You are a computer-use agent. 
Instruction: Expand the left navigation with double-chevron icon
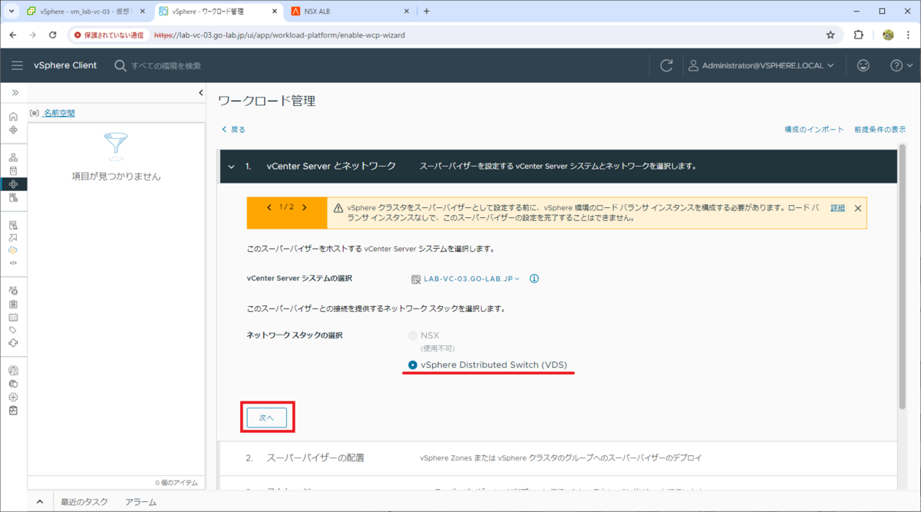(14, 92)
